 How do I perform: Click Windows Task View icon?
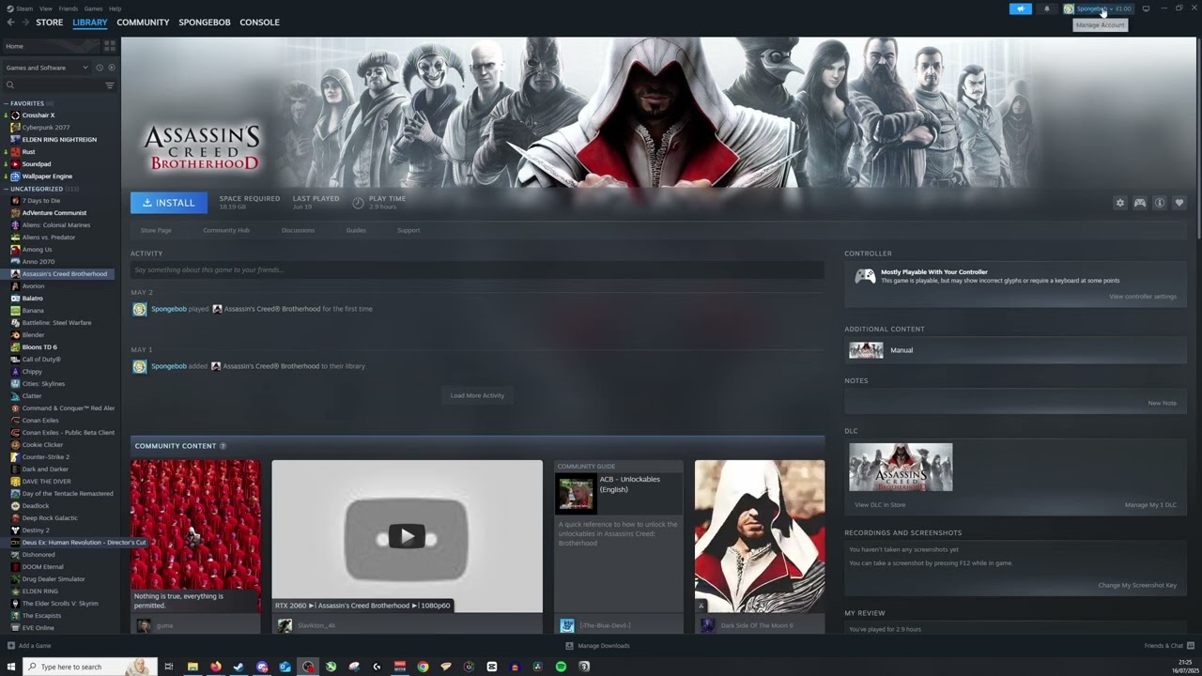coord(169,667)
